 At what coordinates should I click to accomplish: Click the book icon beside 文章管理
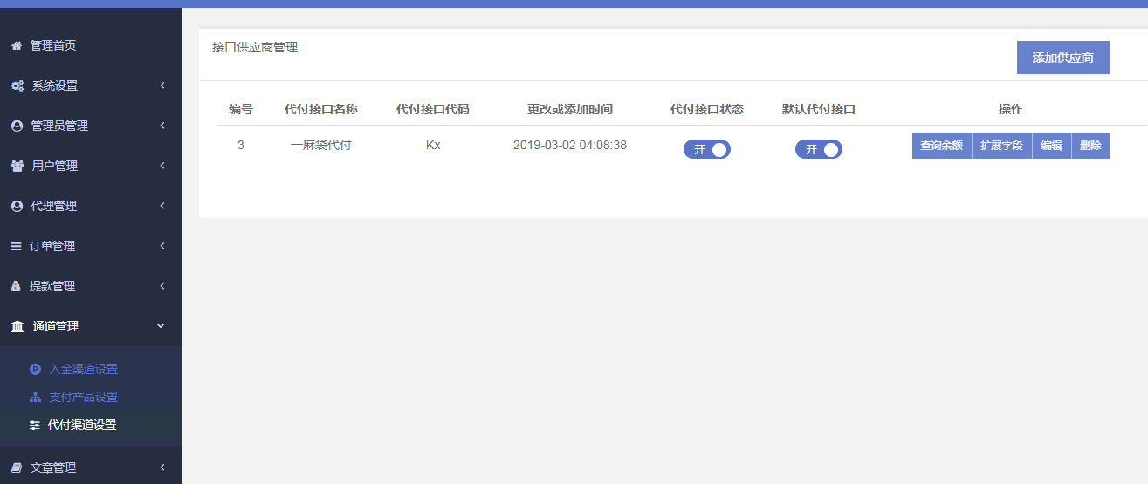click(16, 467)
